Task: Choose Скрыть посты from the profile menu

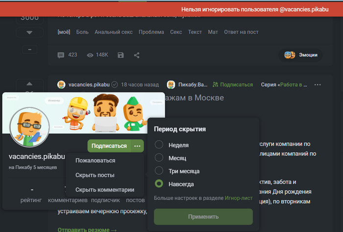Action: click(95, 175)
